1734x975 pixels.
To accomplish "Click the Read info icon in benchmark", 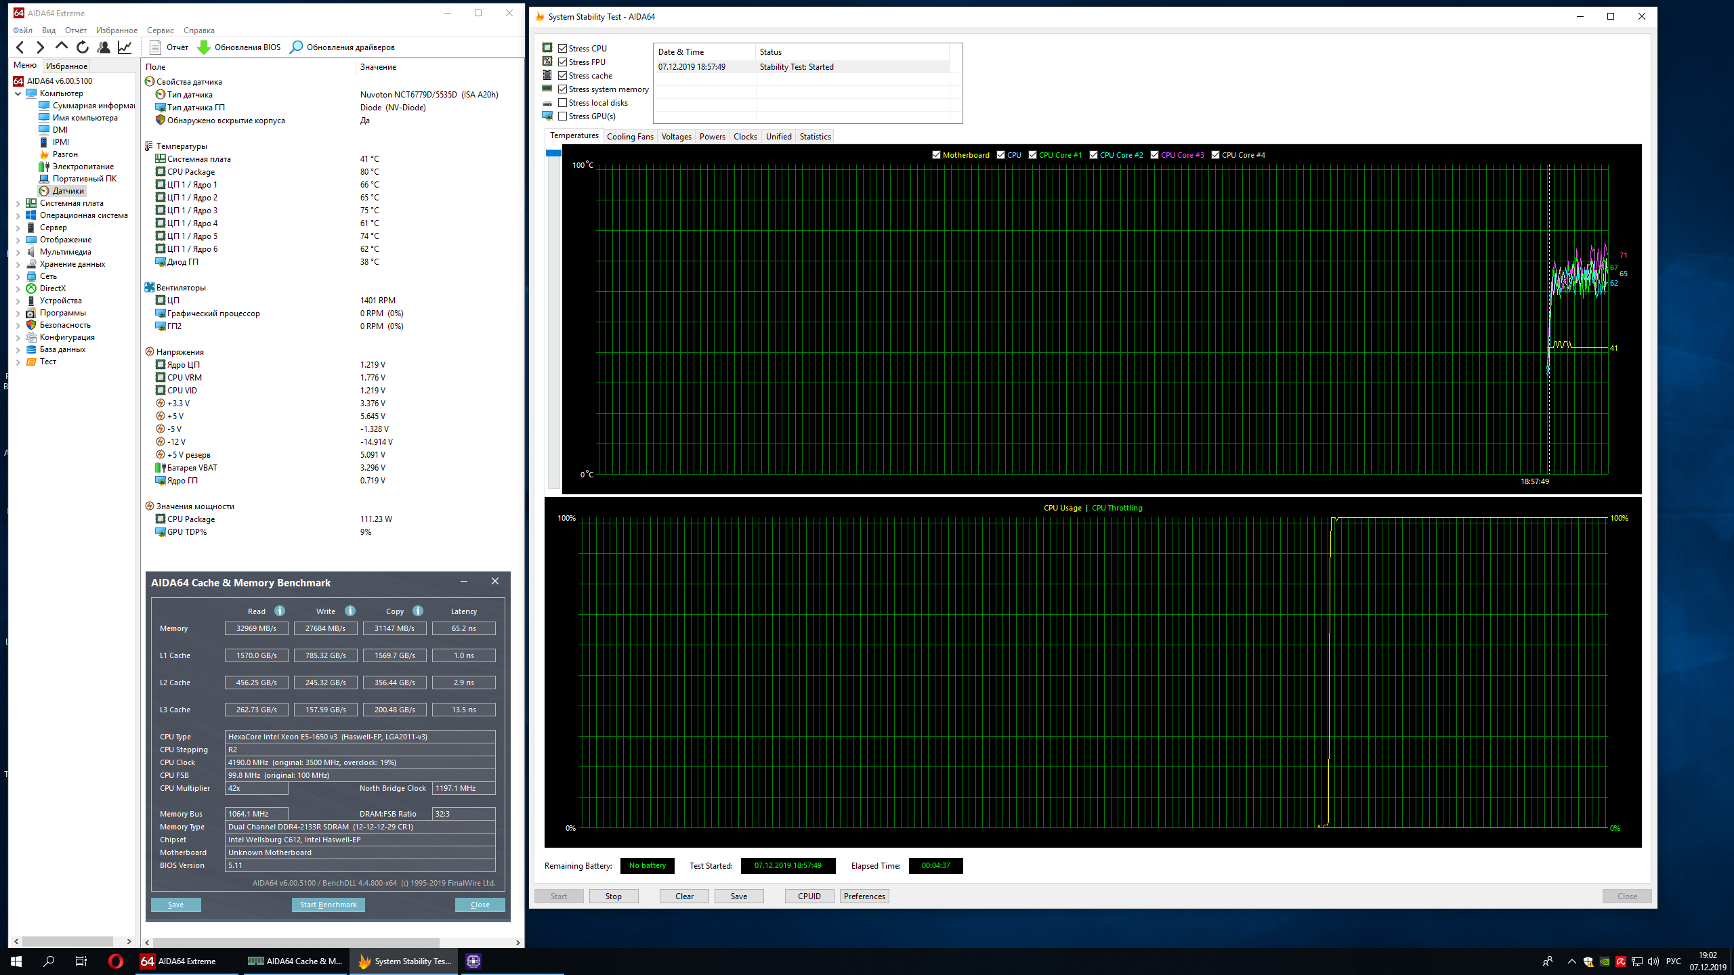I will tap(280, 611).
